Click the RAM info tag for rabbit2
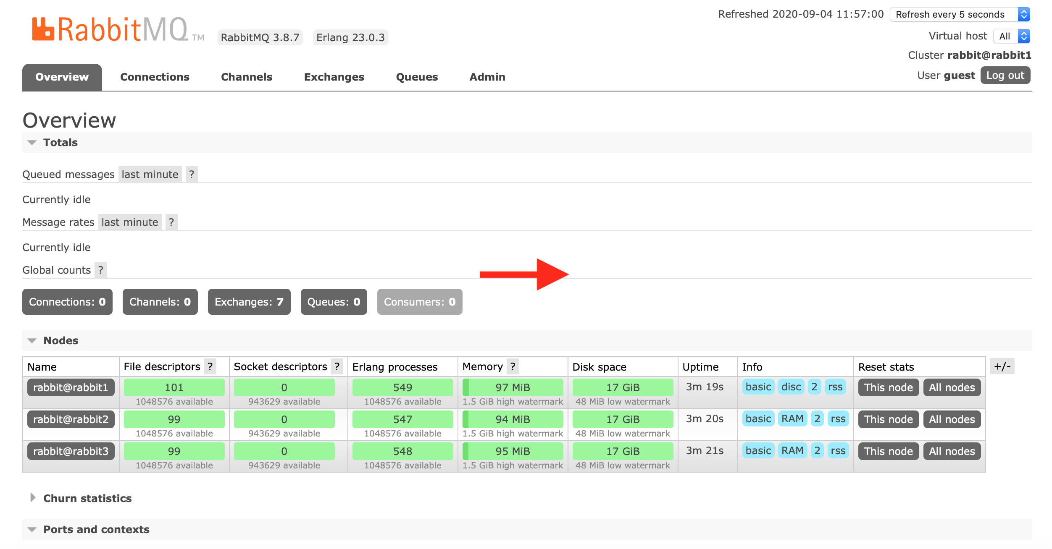The height and width of the screenshot is (549, 1052). [792, 418]
